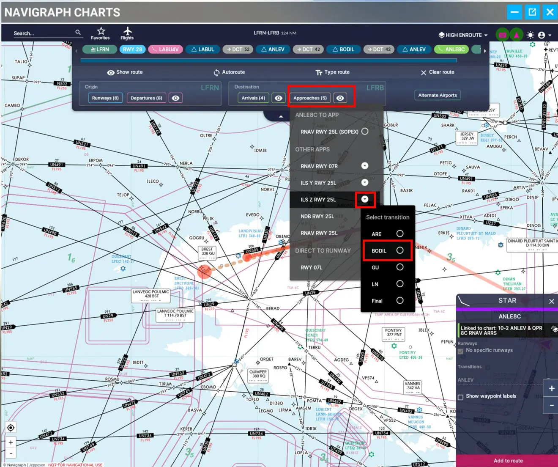Viewport: 558px width, 467px height.
Task: Click the Autoroute refresh icon
Action: tap(216, 72)
